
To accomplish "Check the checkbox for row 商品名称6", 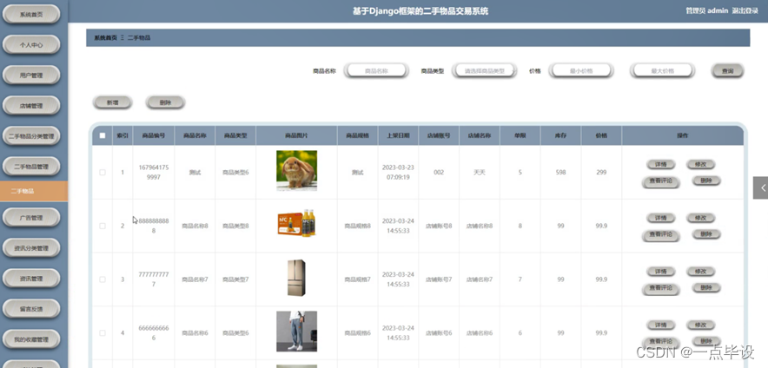I will [103, 332].
